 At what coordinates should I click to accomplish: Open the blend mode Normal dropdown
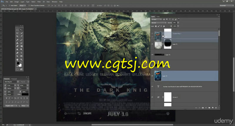[x=159, y=23]
